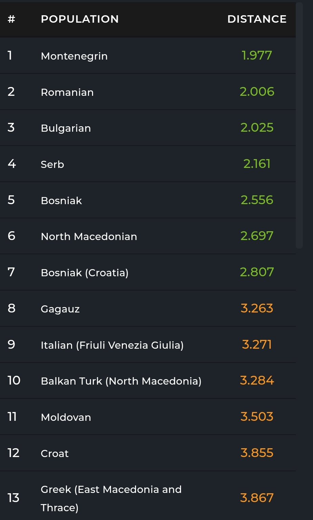Screen dimensions: 313x520
Task: Click the # rank column header
Action: click(12, 19)
